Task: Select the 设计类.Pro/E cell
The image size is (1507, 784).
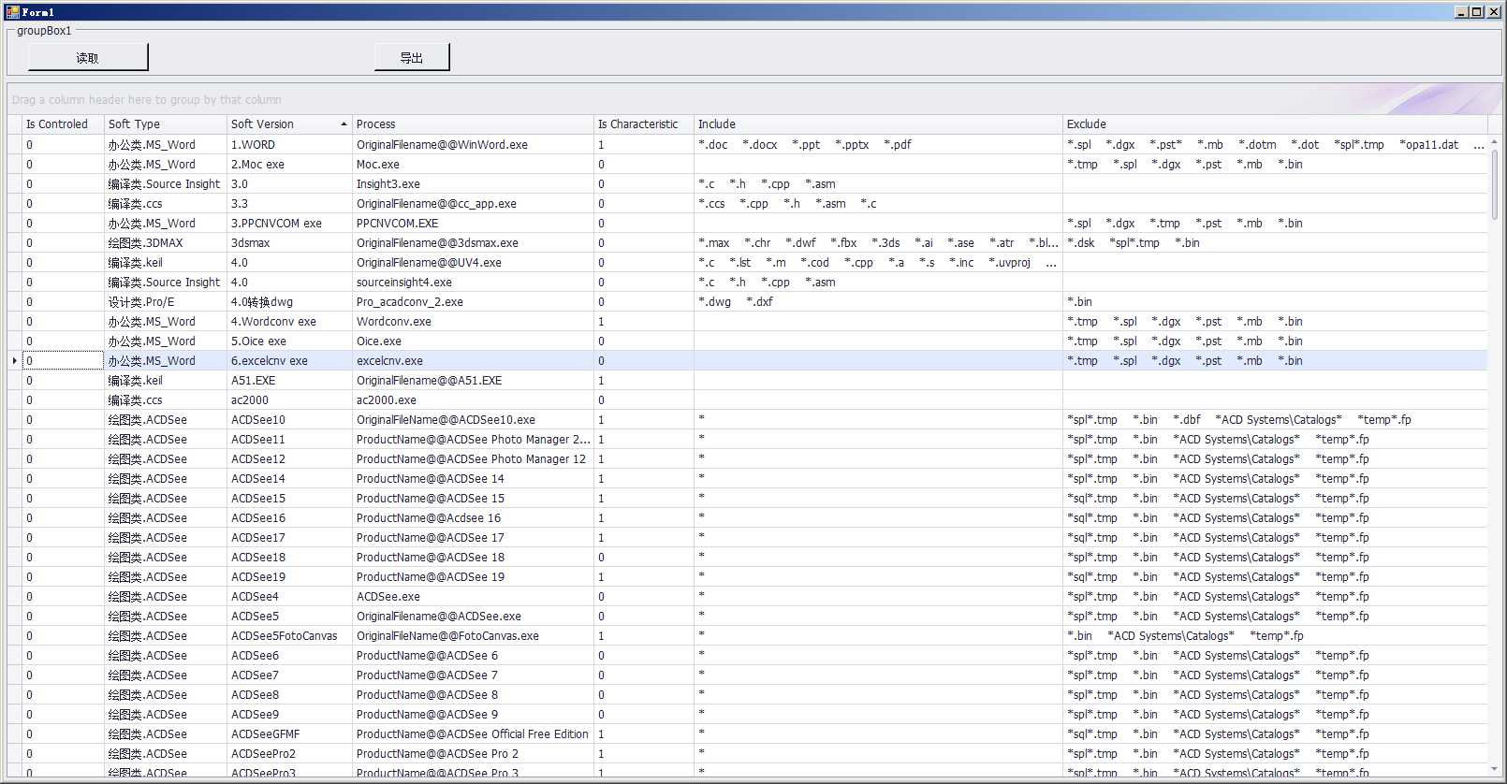Action: 166,301
